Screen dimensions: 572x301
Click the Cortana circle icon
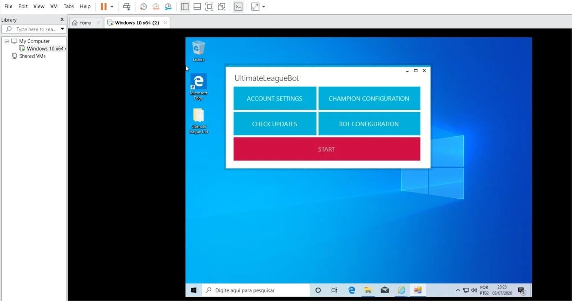coord(318,290)
